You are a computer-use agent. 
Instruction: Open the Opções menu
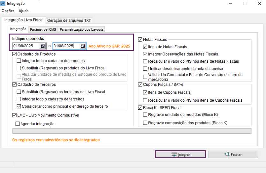pos(8,11)
